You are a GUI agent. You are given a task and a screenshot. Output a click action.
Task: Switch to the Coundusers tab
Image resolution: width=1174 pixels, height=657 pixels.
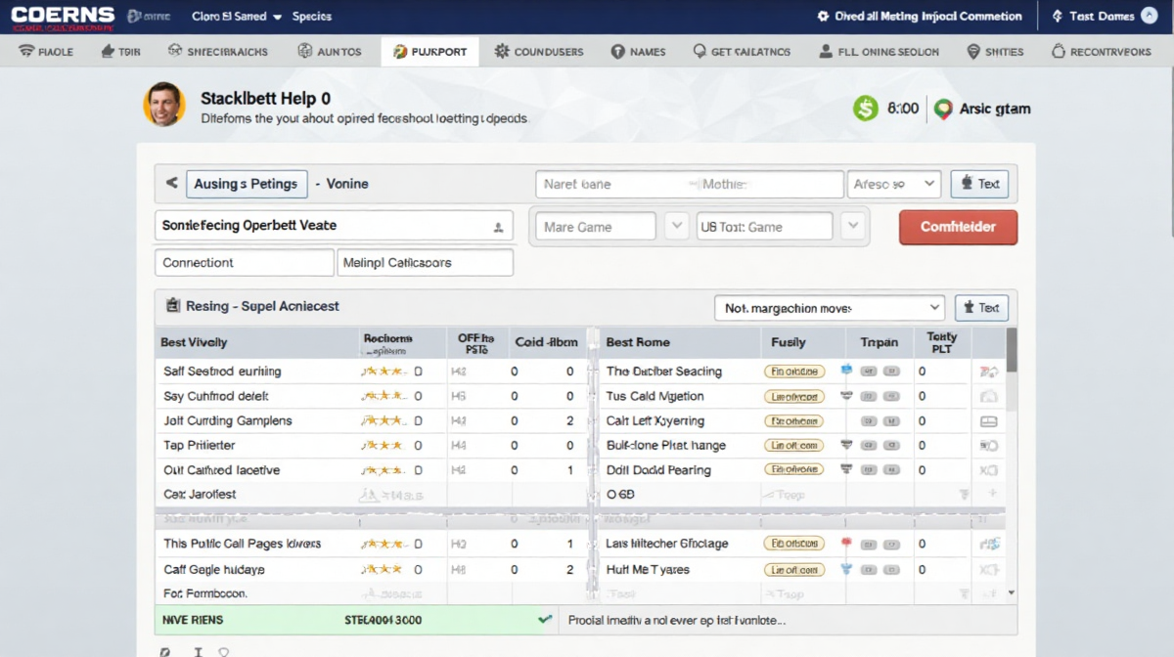(x=539, y=52)
